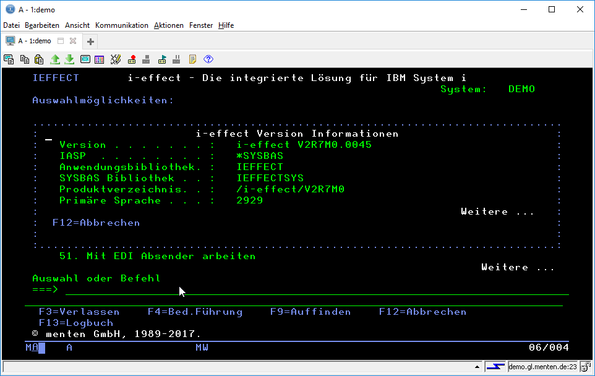Image resolution: width=595 pixels, height=376 pixels.
Task: Open the Kommunikation menu
Action: pos(122,25)
